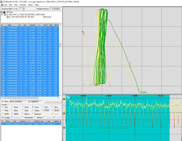Viewport: 182px width, 141px height.
Task: Click the GPS-Files globe icon
Action: (4, 12)
